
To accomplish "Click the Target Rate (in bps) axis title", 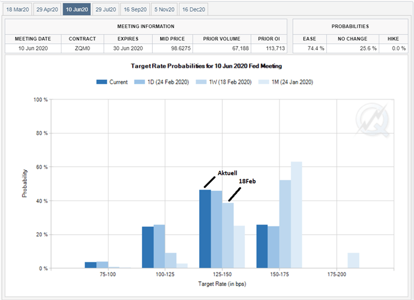I will coord(222,284).
